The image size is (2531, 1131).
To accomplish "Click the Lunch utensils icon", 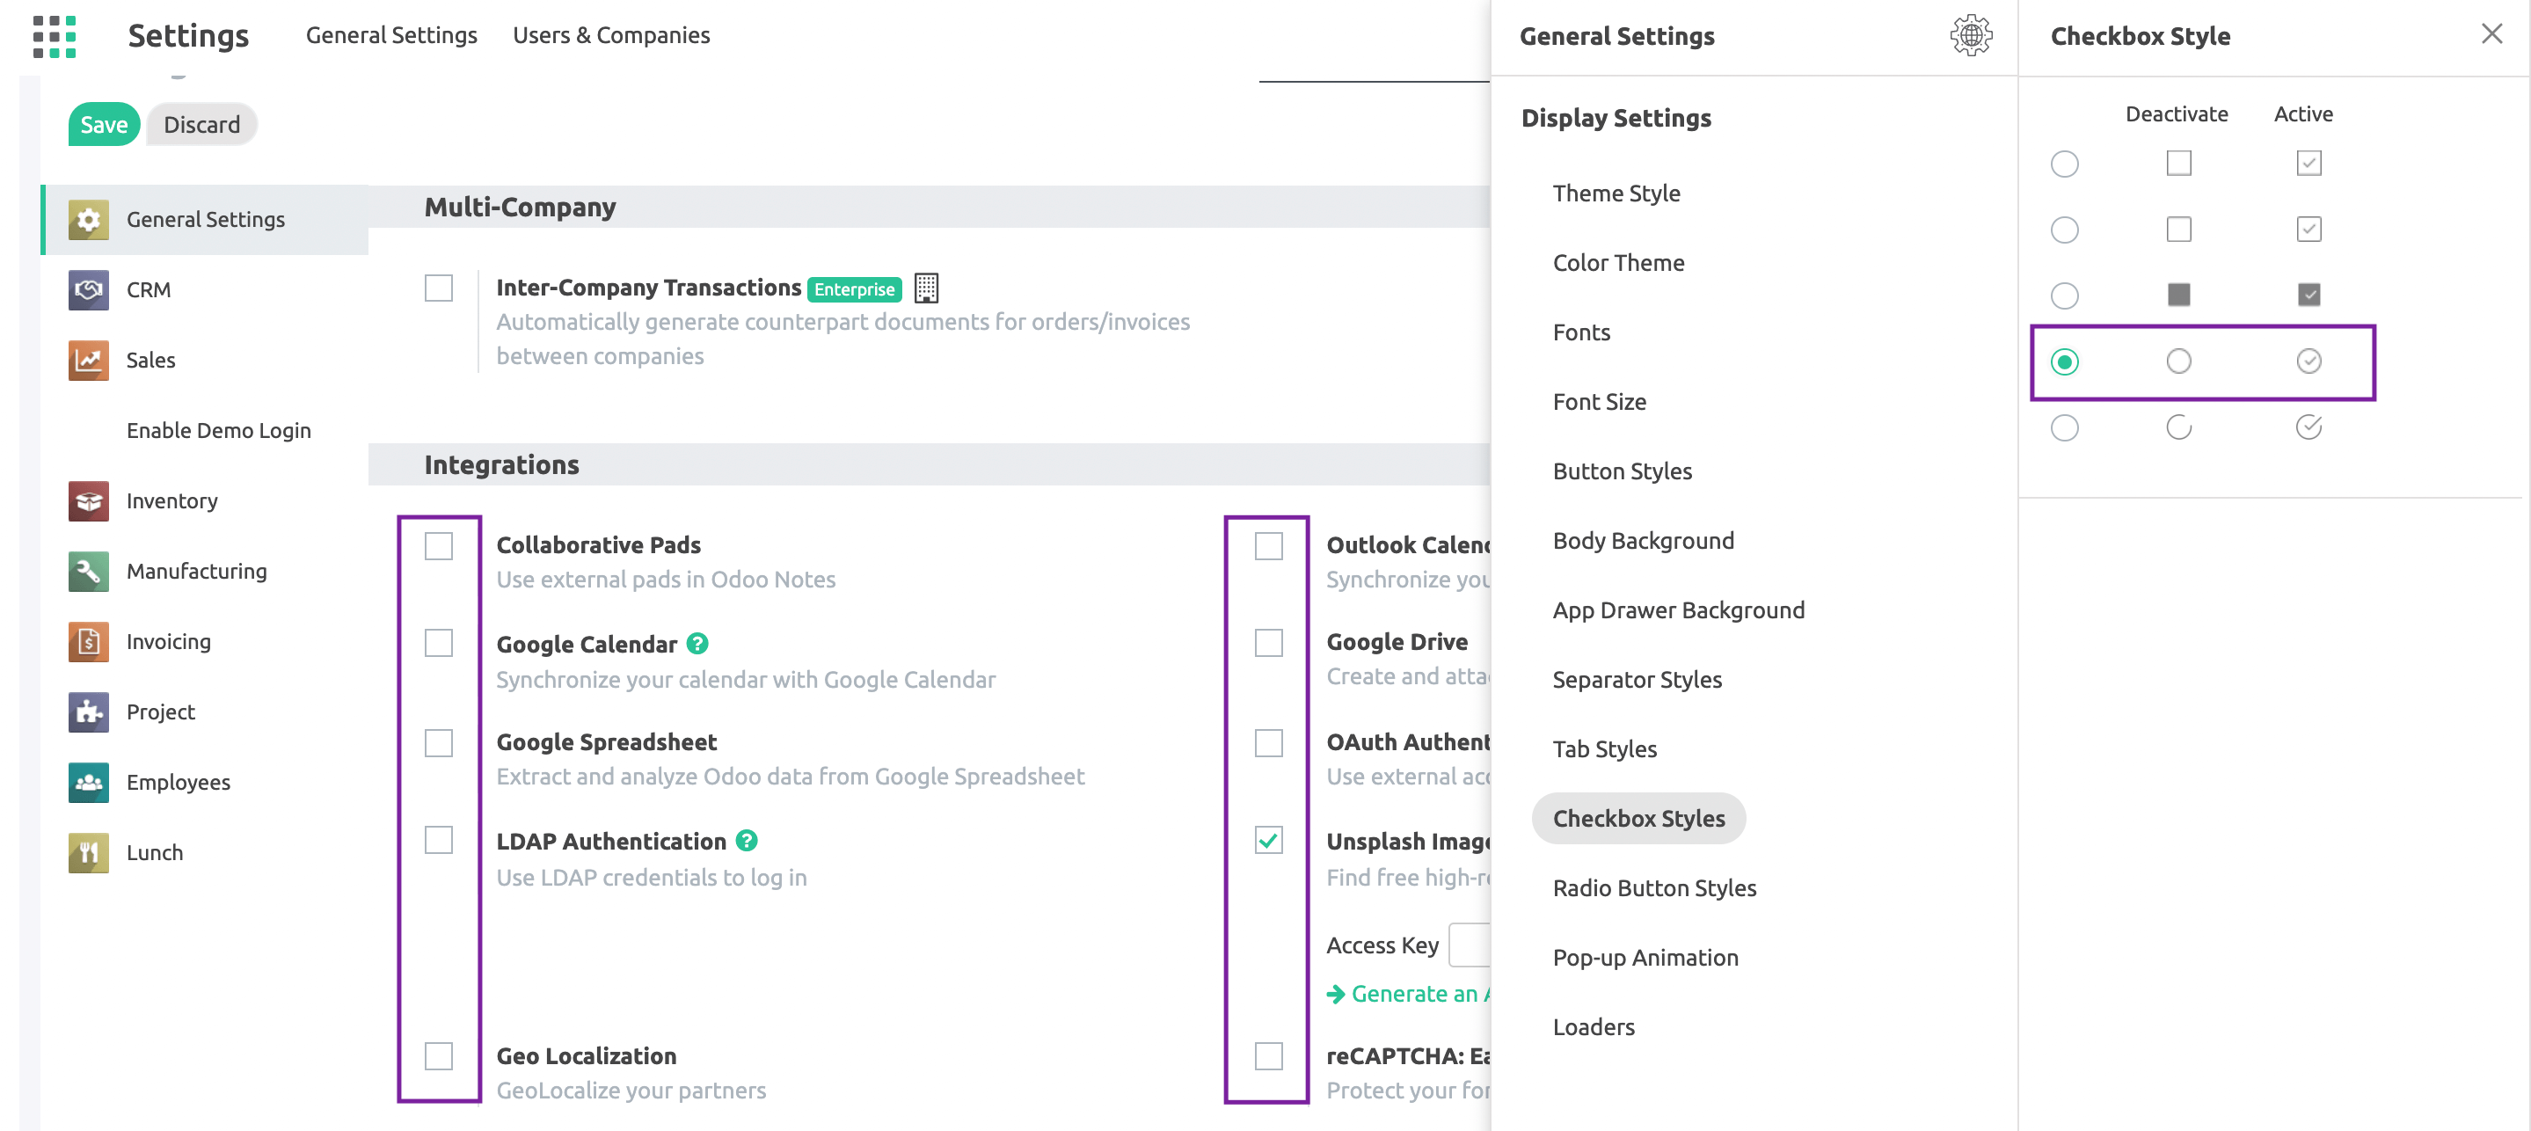I will coord(89,852).
